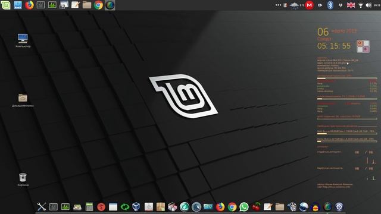
Task: Open system monitor from the top panel
Action: pos(52,5)
